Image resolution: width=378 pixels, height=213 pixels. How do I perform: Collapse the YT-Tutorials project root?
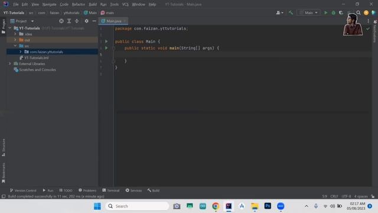click(x=10, y=28)
